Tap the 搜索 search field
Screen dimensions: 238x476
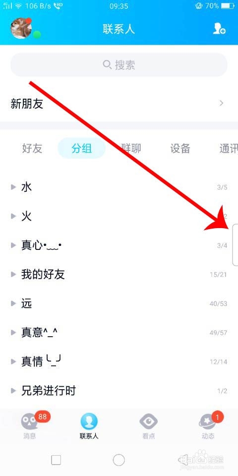tap(119, 64)
